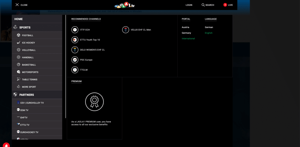This screenshot has height=147, width=300.
Task: Select the International portal
Action: tap(188, 38)
